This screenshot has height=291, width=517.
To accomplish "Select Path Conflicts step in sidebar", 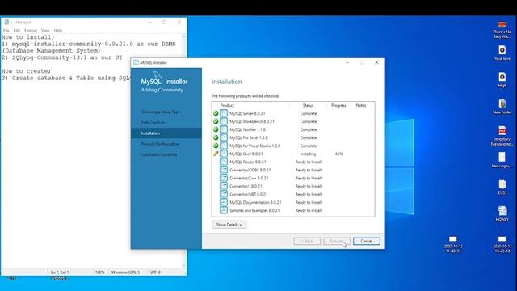I will coord(153,122).
